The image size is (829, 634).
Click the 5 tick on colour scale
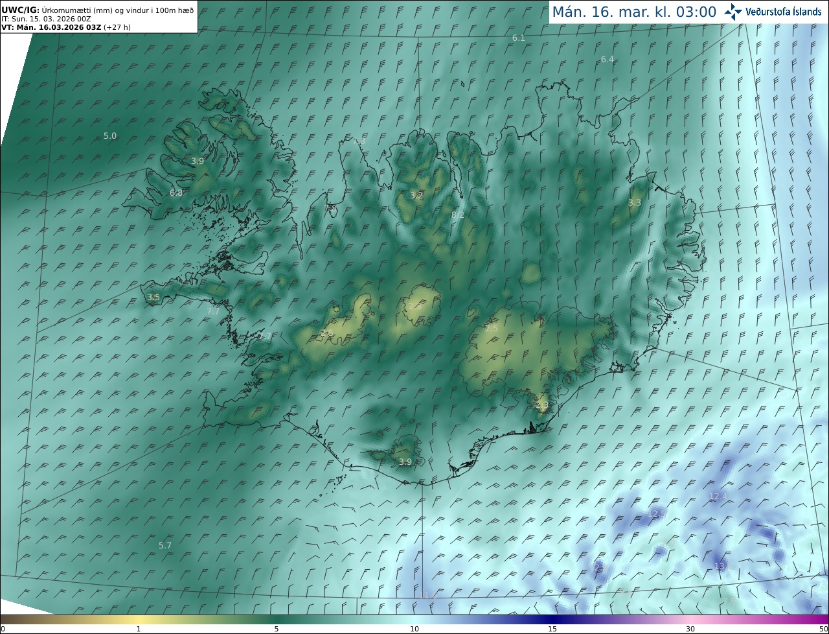(x=277, y=629)
